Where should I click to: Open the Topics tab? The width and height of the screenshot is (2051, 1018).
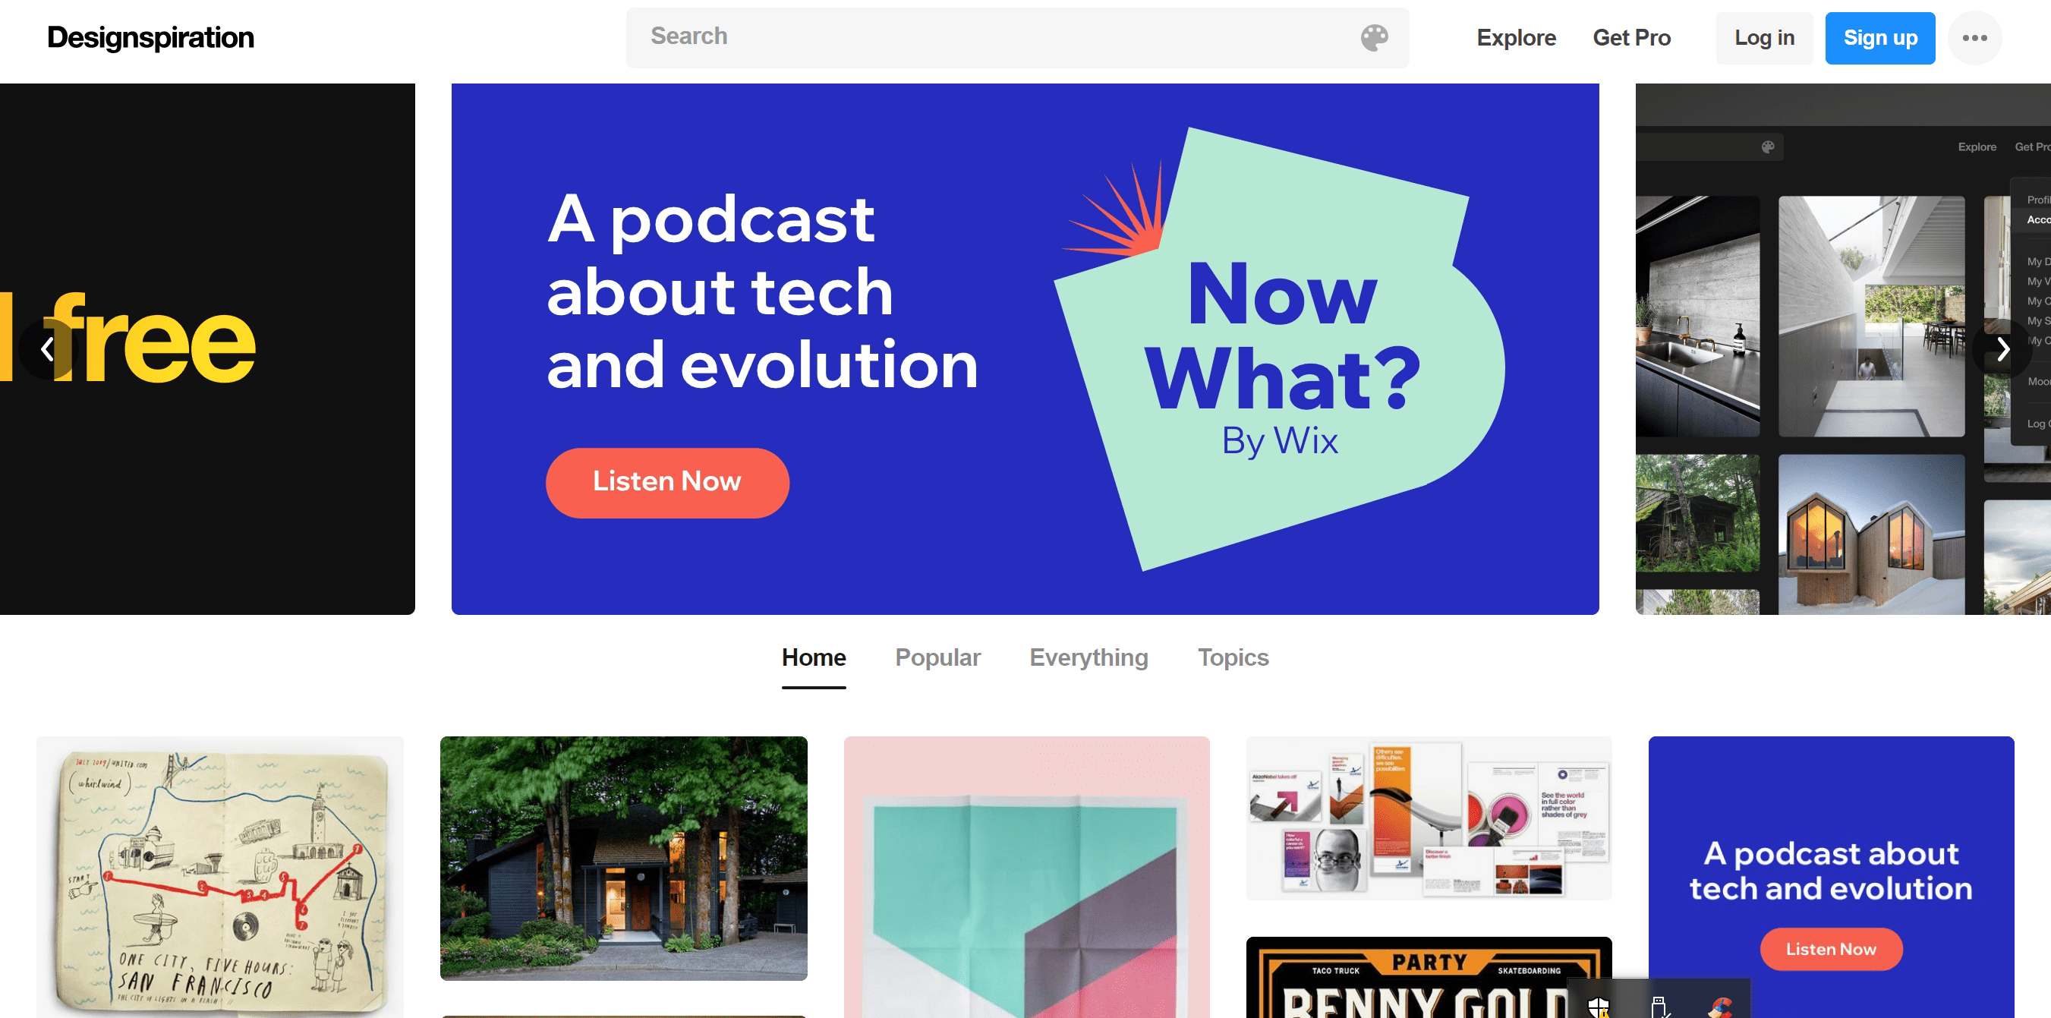pos(1233,657)
